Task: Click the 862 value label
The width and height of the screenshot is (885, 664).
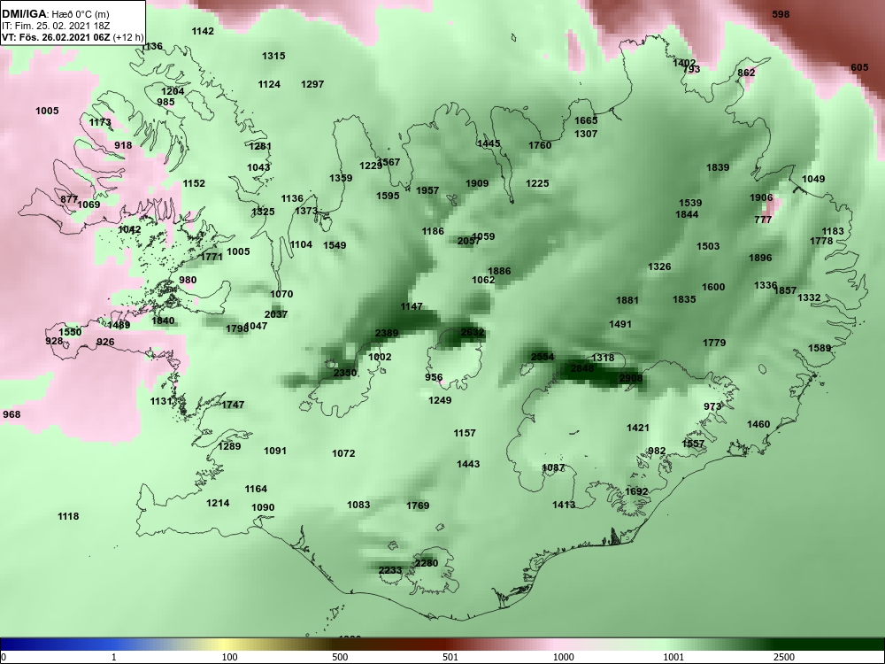Action: tap(746, 73)
